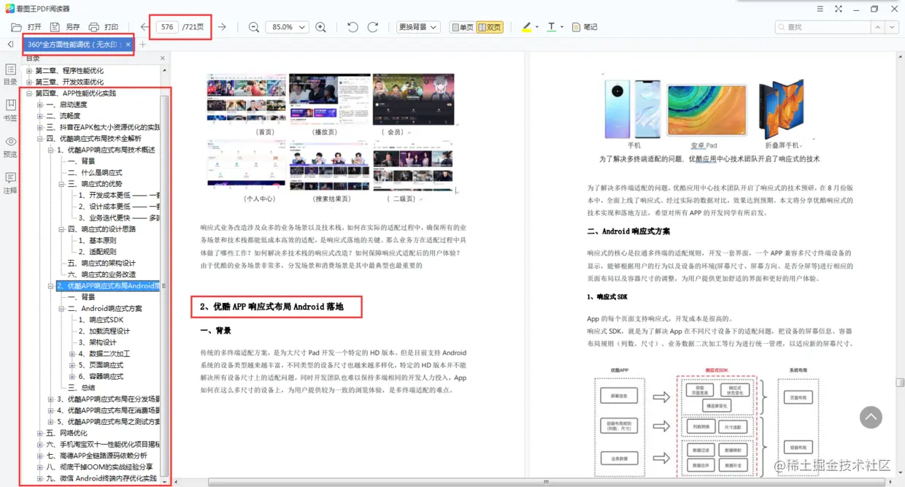905x487 pixels.
Task: Jump to 2、加载流程设计 outline entry
Action: [104, 331]
